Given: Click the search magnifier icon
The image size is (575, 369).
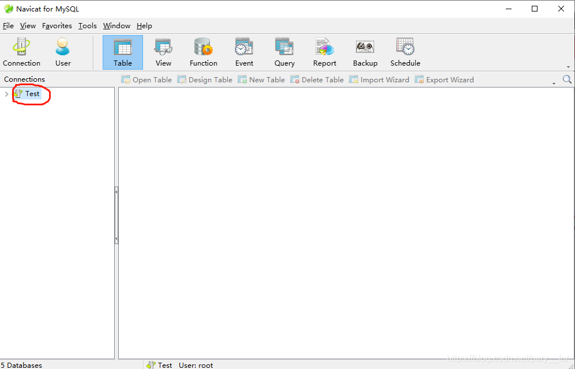Looking at the screenshot, I should tap(567, 79).
